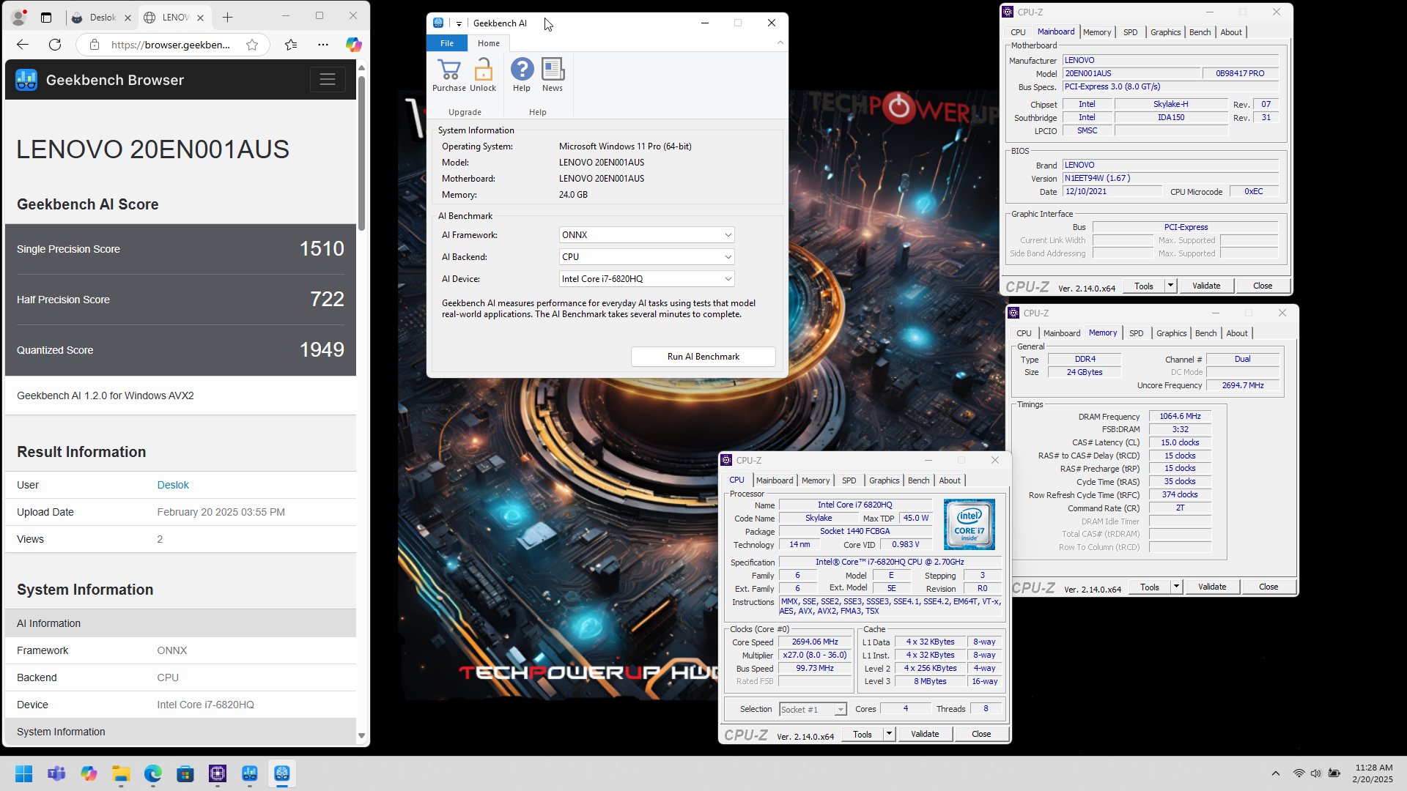Reload the Geekbench Browser page

(55, 45)
